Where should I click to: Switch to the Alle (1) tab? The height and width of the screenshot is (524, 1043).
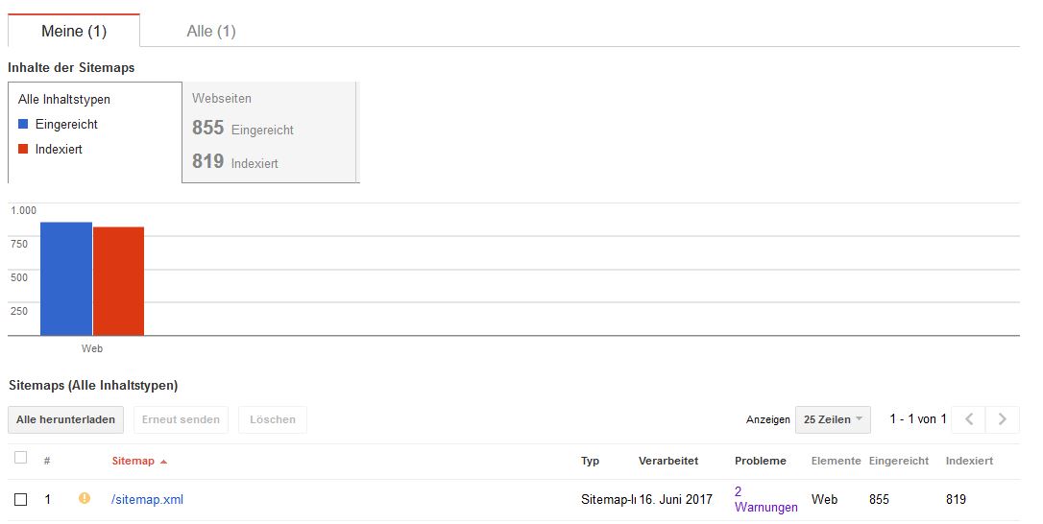(211, 31)
